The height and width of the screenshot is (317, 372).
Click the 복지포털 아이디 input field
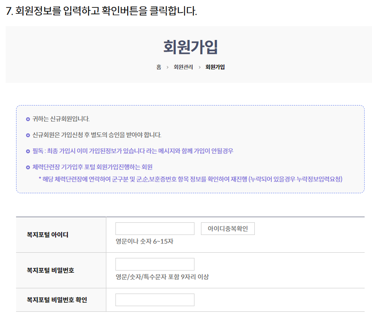[x=155, y=228]
